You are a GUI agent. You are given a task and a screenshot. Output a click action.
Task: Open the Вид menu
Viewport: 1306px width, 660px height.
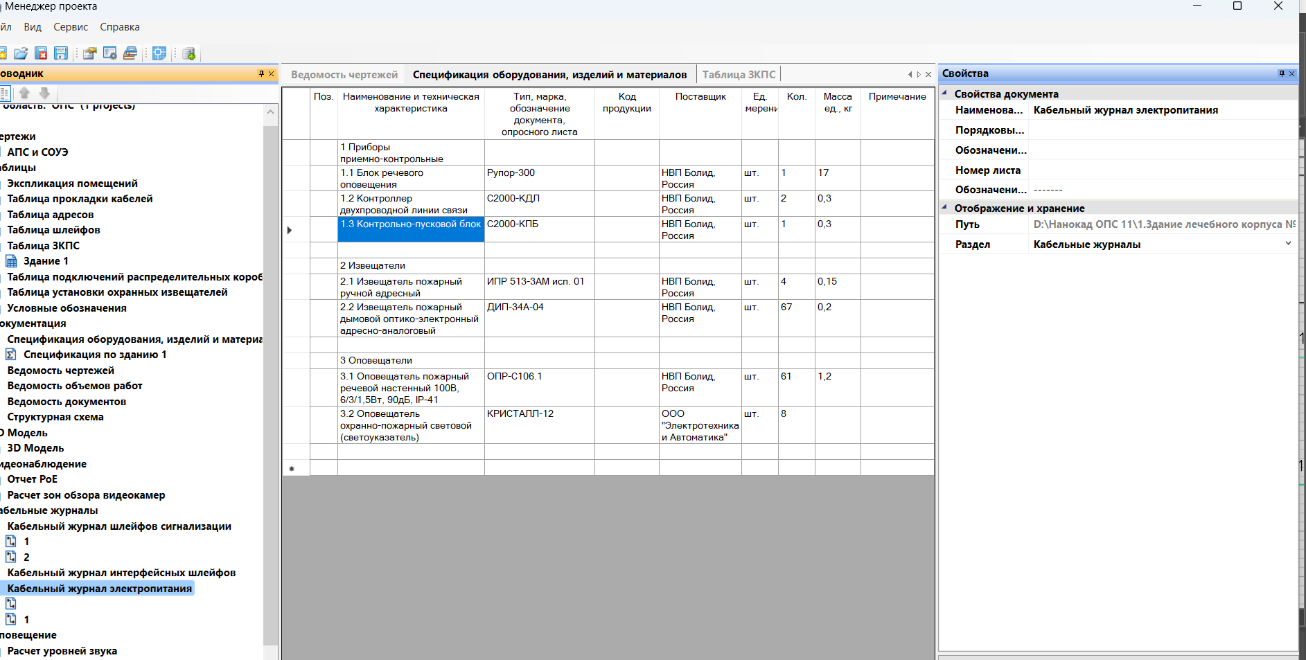tap(33, 27)
